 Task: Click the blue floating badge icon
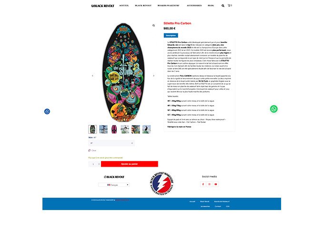click(x=47, y=111)
